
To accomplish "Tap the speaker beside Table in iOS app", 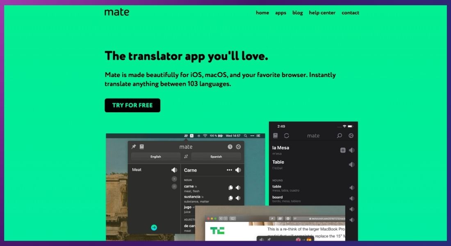I will 352,164.
